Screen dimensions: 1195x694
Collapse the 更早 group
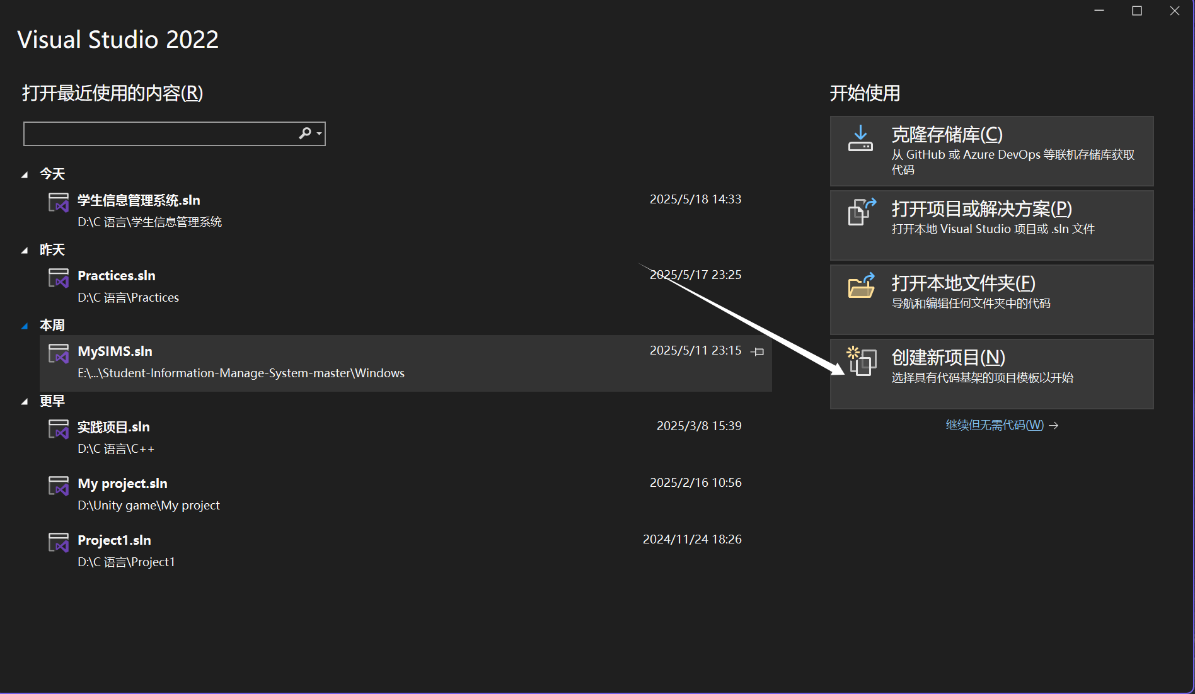[25, 401]
